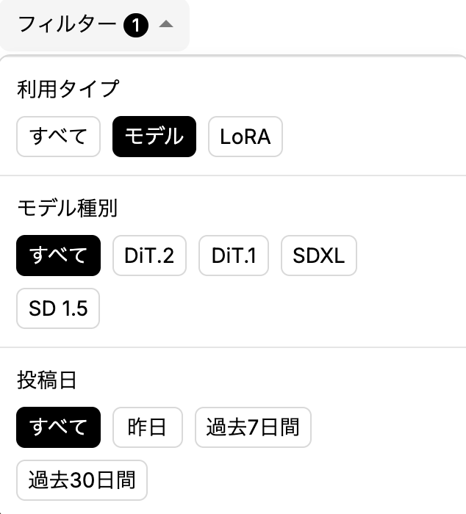The height and width of the screenshot is (514, 466).
Task: Pick the DiT.1 model type
Action: (x=234, y=256)
